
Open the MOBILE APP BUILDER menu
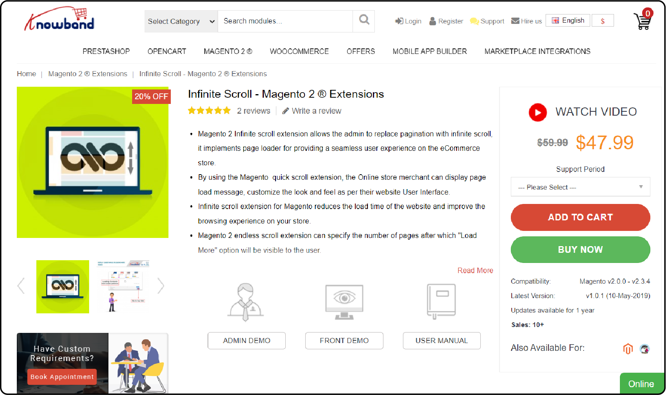(x=430, y=51)
